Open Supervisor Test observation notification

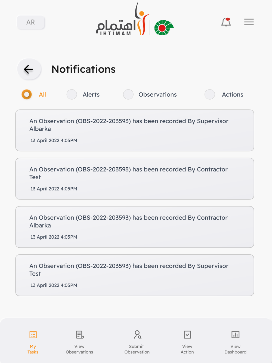135,275
